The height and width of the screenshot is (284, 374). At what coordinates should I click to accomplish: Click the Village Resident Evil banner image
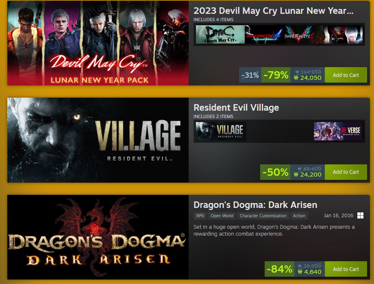[98, 140]
